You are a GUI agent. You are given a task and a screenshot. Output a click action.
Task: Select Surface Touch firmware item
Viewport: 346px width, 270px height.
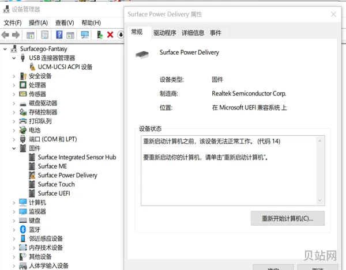(57, 184)
